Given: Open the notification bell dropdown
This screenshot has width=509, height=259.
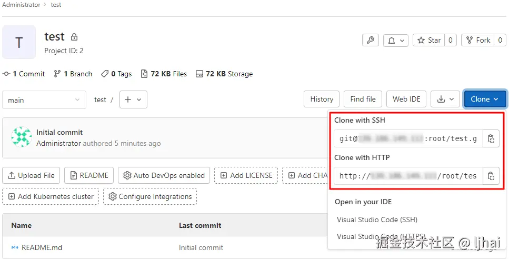Looking at the screenshot, I should [396, 40].
